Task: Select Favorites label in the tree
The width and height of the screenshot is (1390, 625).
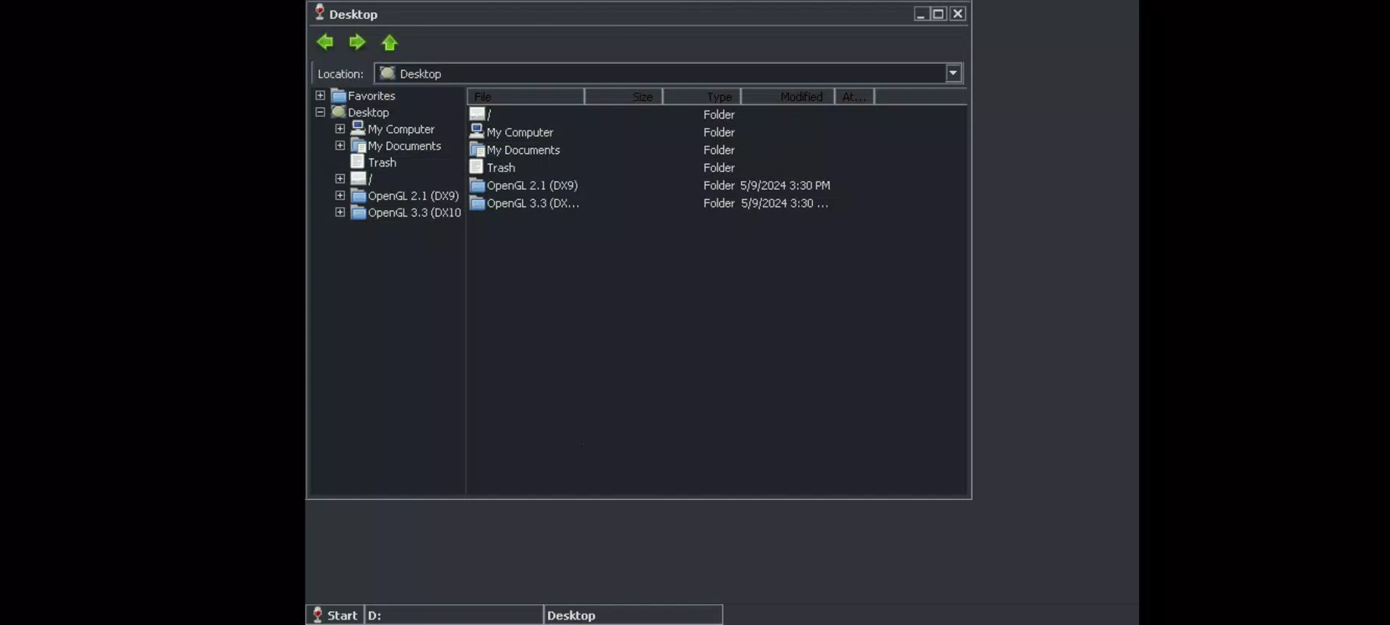Action: pyautogui.click(x=371, y=95)
